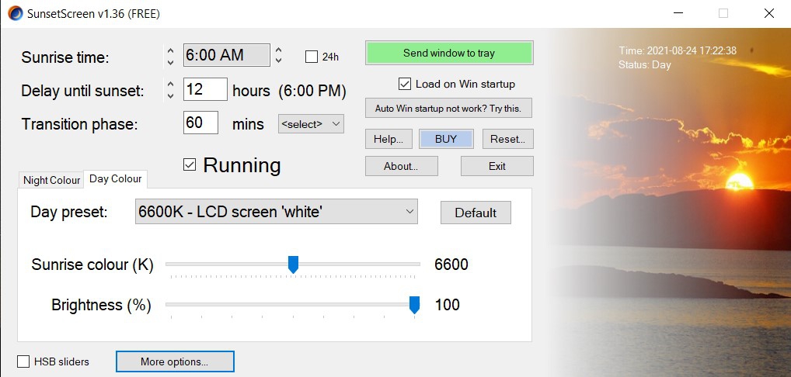The height and width of the screenshot is (377, 791).
Task: Click the delay hours field showing 12
Action: tap(205, 89)
